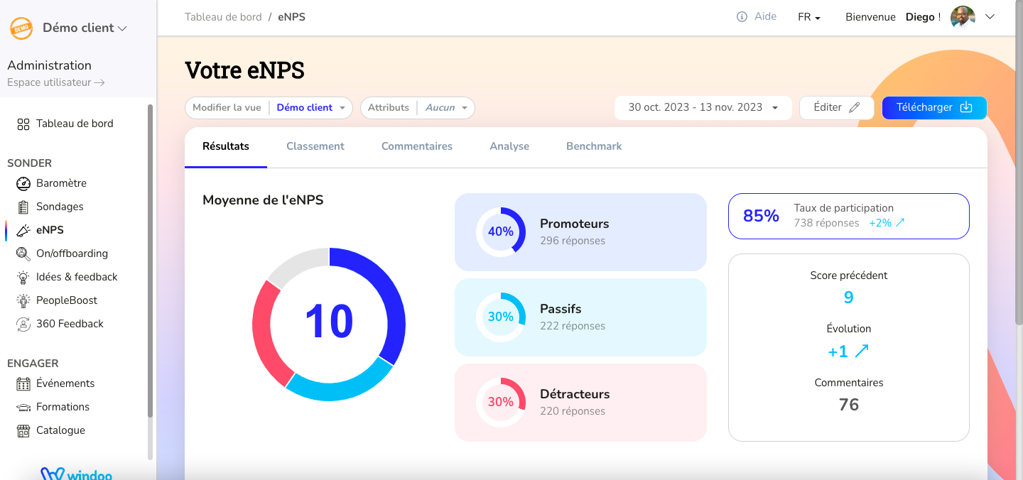Click the Évolution upward arrow icon

tap(862, 351)
